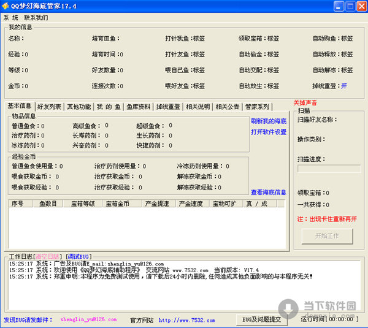Screen dimensions: 368x328
Task: Click the 产金速度 column header
Action: point(193,204)
